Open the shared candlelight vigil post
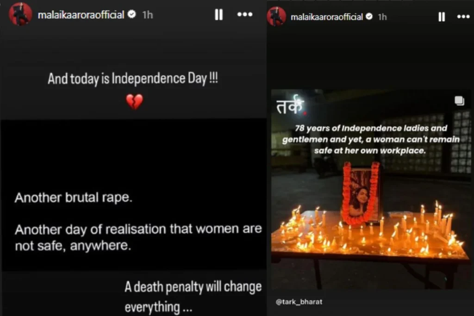Image resolution: width=474 pixels, height=316 pixels. 371,189
